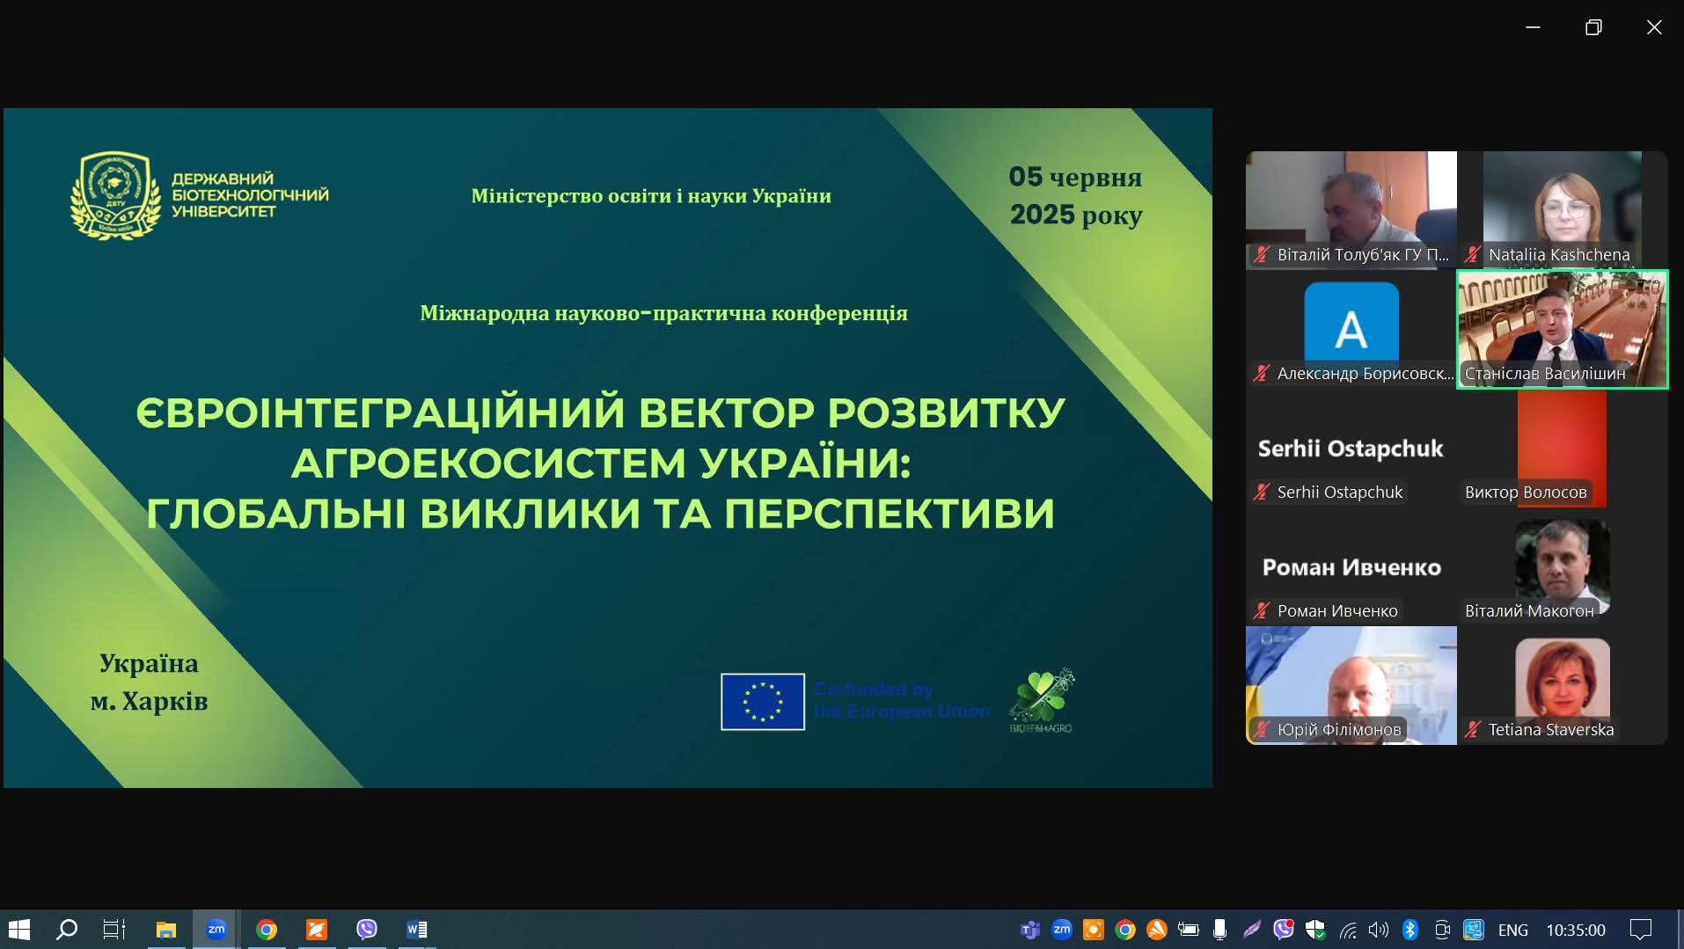The image size is (1684, 949).
Task: Open File Explorer from the taskbar
Action: [165, 929]
